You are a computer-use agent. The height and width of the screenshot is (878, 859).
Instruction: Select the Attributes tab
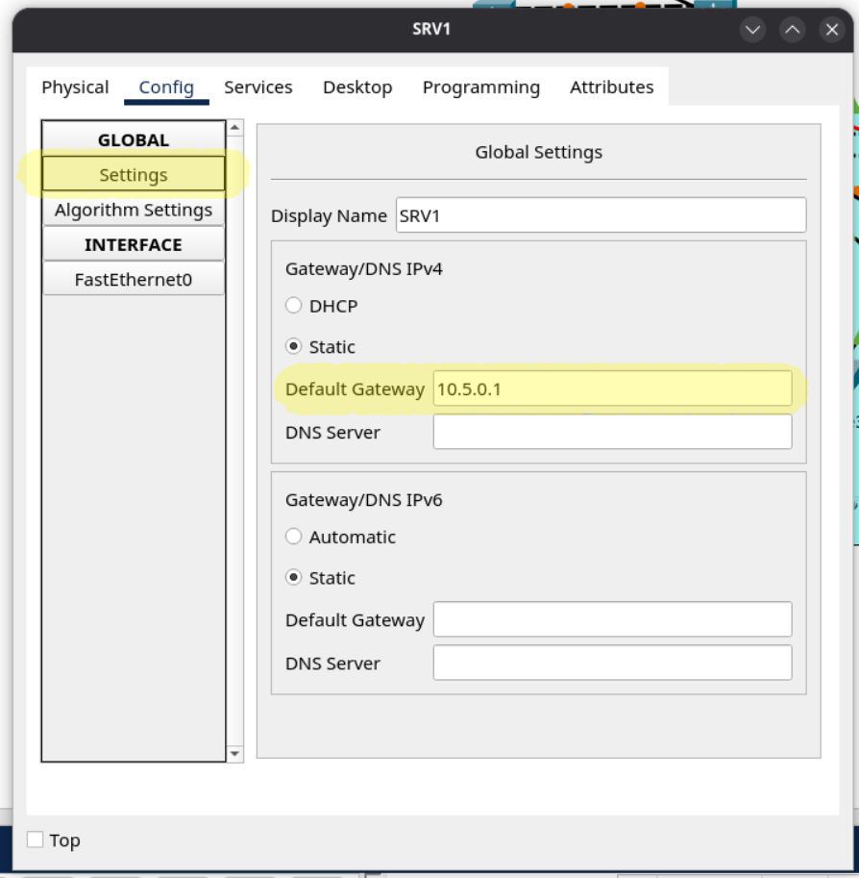tap(611, 88)
